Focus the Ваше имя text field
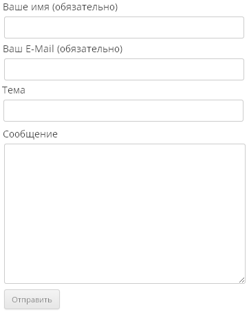249x312 pixels. coord(124,27)
